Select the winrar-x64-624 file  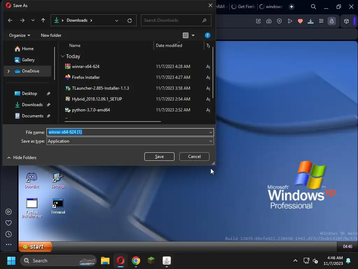[86, 67]
